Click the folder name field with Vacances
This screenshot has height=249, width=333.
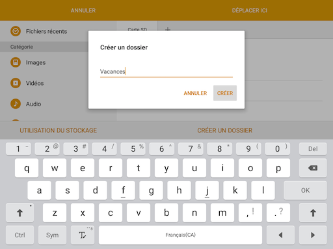pos(166,71)
